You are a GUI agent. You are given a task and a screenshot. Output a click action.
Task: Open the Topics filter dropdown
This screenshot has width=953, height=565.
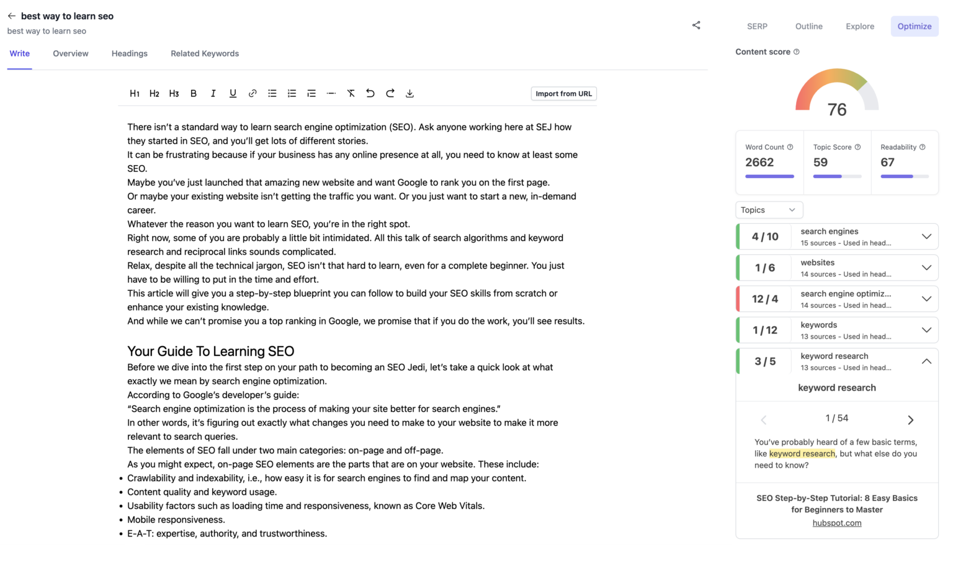(769, 210)
